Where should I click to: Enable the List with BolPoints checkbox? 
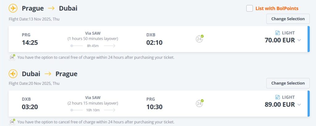tap(250, 8)
